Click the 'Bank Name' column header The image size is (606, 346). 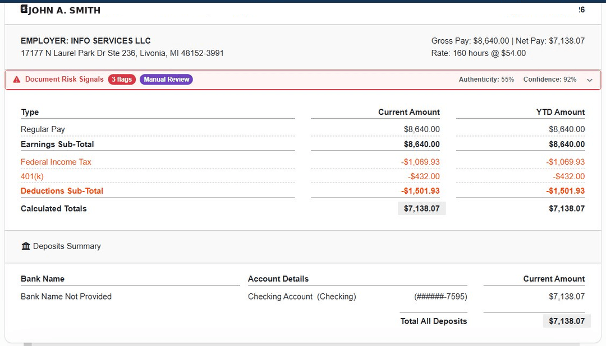point(43,279)
